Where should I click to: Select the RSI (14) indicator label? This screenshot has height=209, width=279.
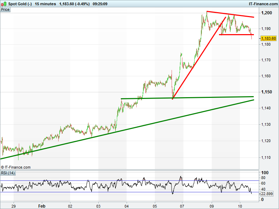[x=8, y=173]
